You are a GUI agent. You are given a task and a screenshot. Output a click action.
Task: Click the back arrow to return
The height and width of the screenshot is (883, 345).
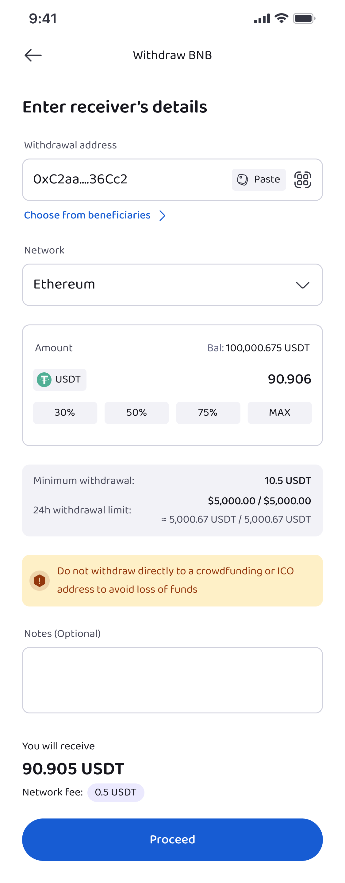coord(33,55)
